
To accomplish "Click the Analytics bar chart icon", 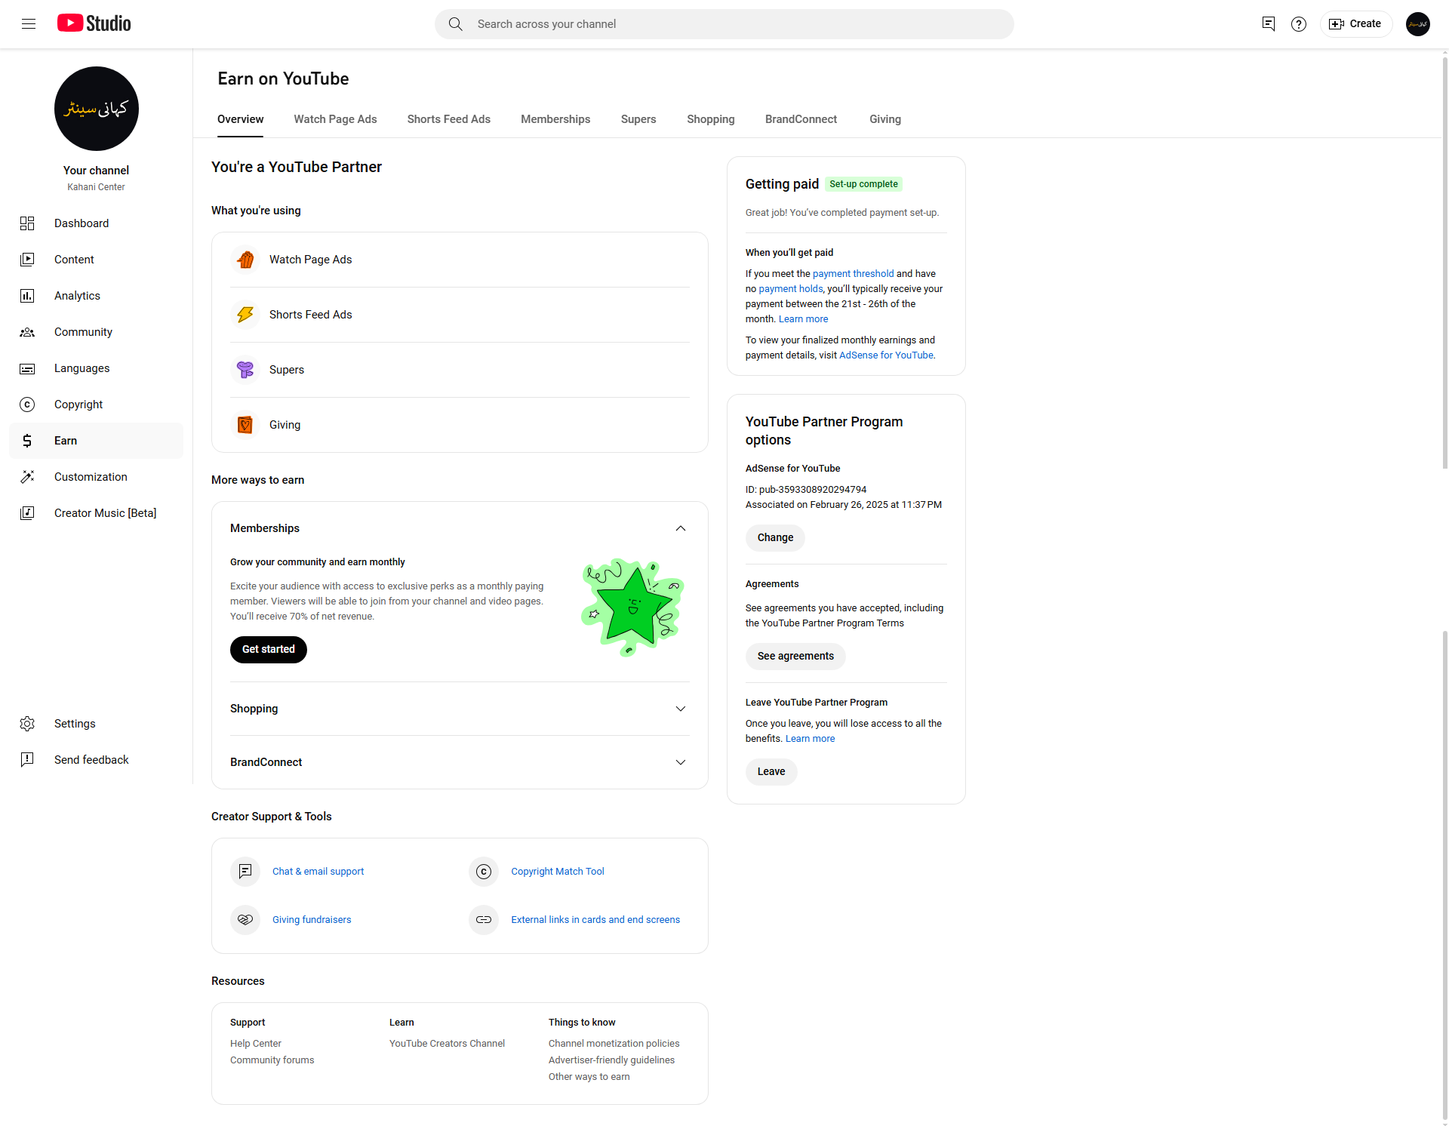I will click(27, 296).
